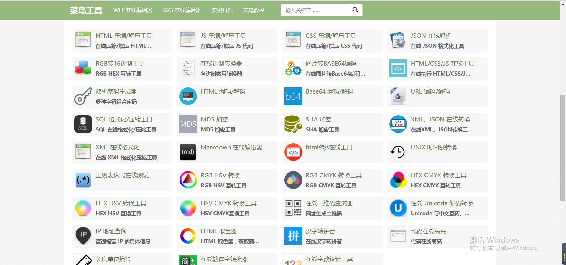Click '在线 XML 格式化压缩工具' description text
Viewport: 566px width, 265px height.
pyautogui.click(x=126, y=158)
